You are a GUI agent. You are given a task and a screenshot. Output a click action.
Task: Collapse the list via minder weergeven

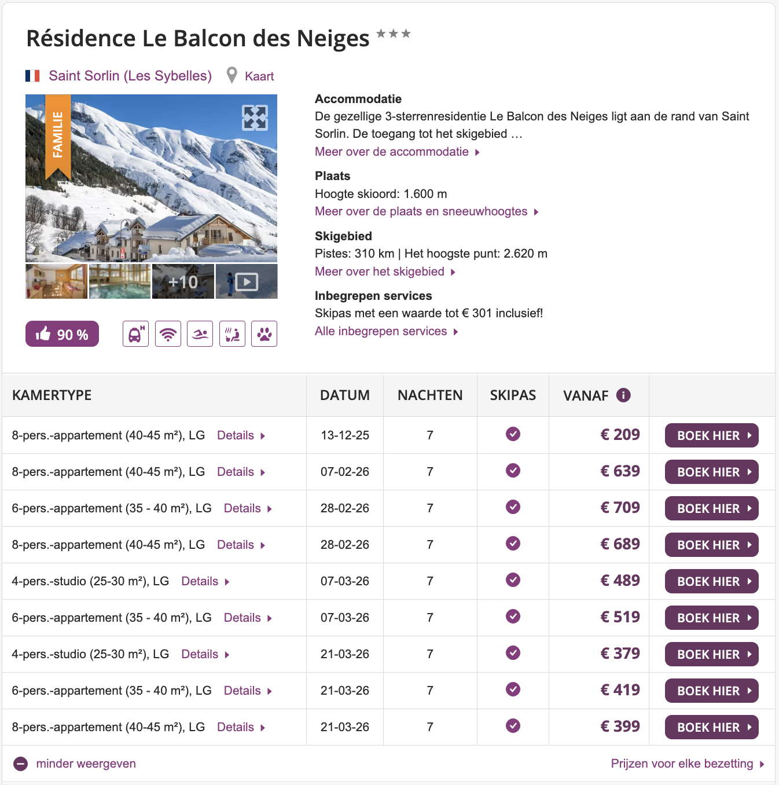(x=85, y=763)
